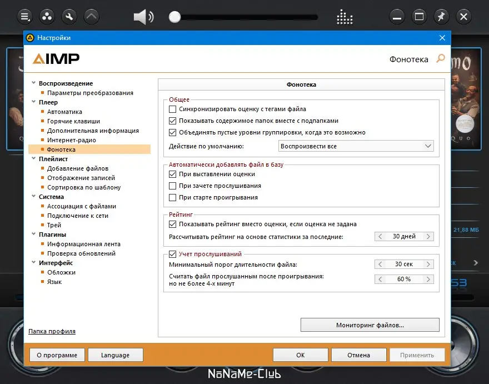
Task: Open Сортировка по шаблону settings page
Action: point(84,187)
